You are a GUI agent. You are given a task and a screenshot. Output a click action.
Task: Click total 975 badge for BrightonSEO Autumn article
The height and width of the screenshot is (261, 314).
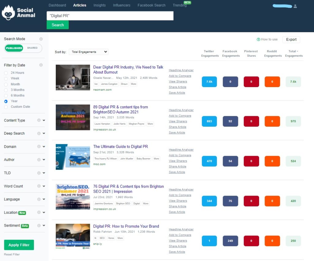(293, 121)
